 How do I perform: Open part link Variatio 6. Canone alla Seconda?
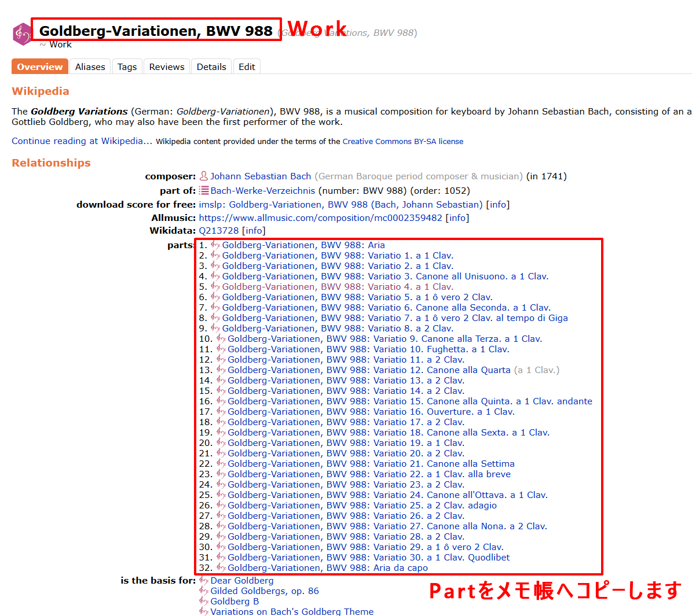coord(386,307)
